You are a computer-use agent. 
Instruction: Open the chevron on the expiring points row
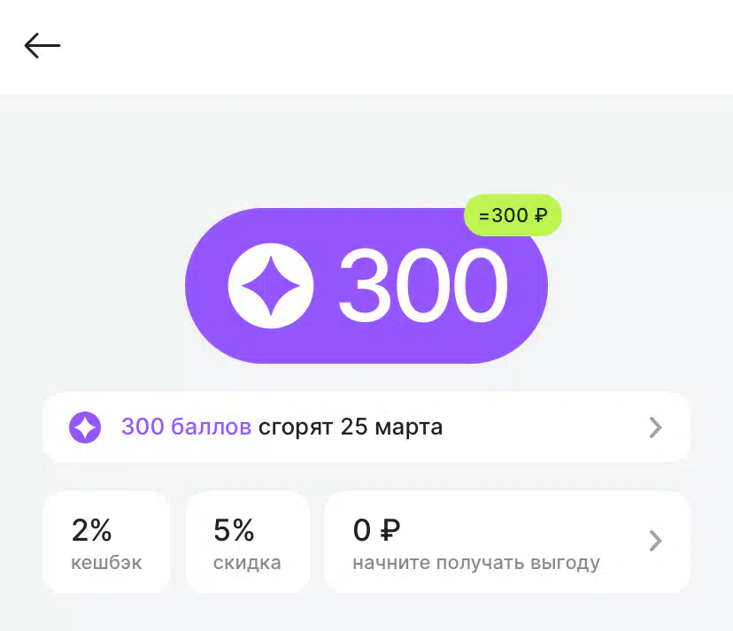(655, 427)
